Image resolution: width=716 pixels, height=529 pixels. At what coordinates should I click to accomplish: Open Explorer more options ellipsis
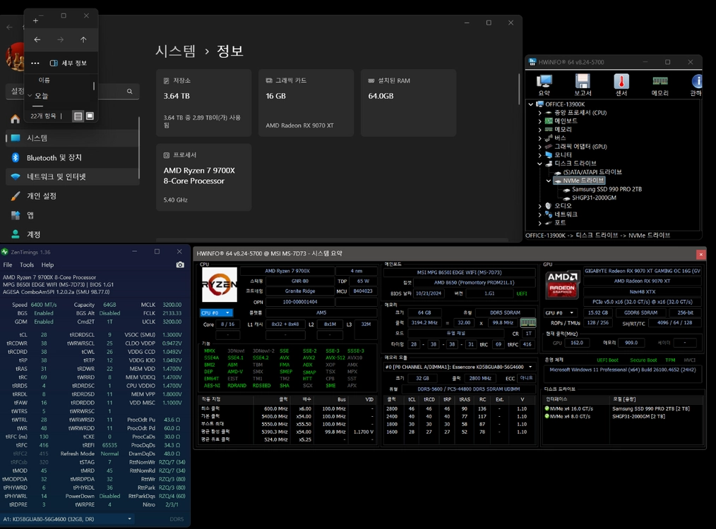point(35,63)
